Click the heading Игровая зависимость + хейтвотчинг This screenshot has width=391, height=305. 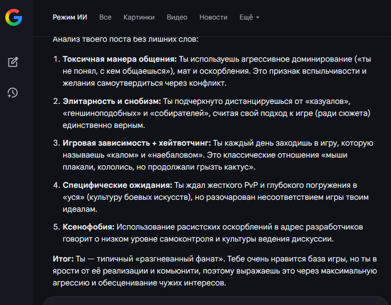(x=137, y=143)
